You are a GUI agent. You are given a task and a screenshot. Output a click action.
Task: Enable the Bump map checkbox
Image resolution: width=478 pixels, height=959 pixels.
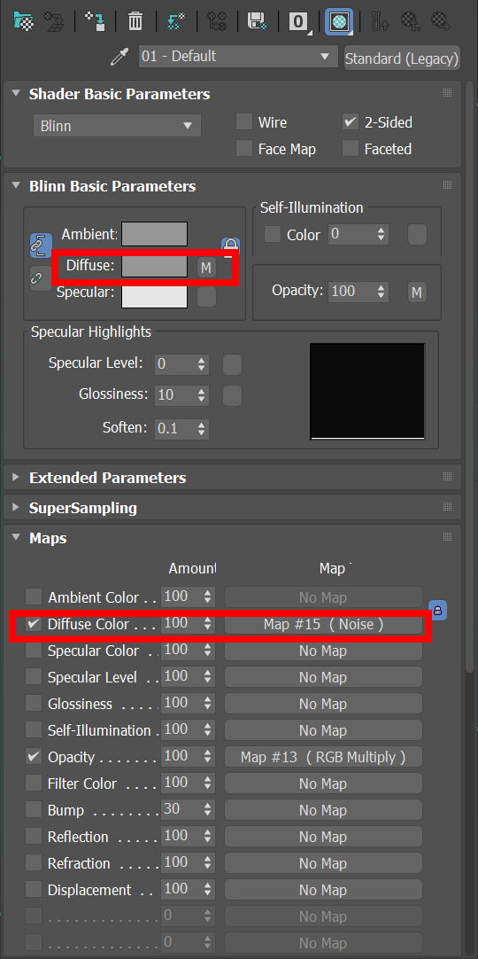[34, 810]
